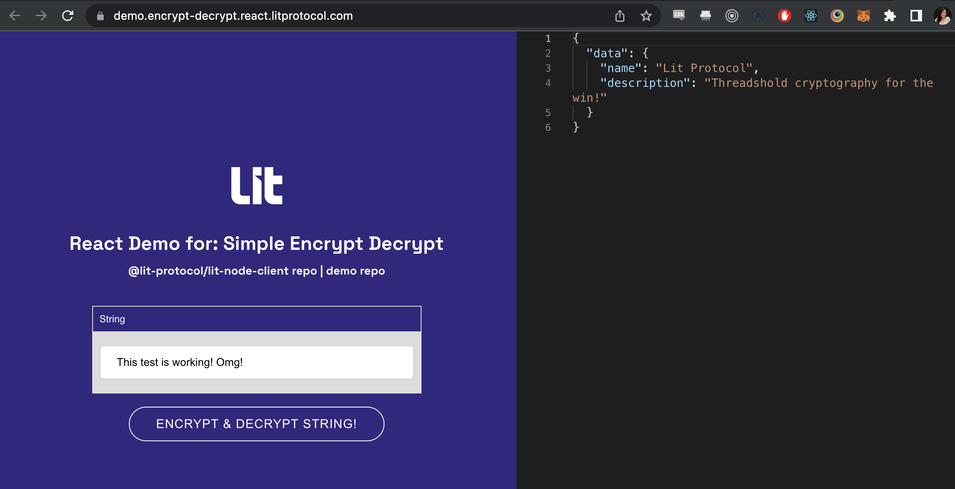
Task: Open React Developer Tools extension
Action: click(x=811, y=16)
